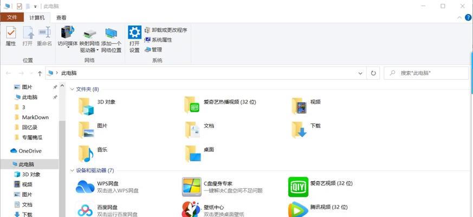The width and height of the screenshot is (473, 217).
Task: Select 壁纸中心 item
Action: tap(213, 210)
